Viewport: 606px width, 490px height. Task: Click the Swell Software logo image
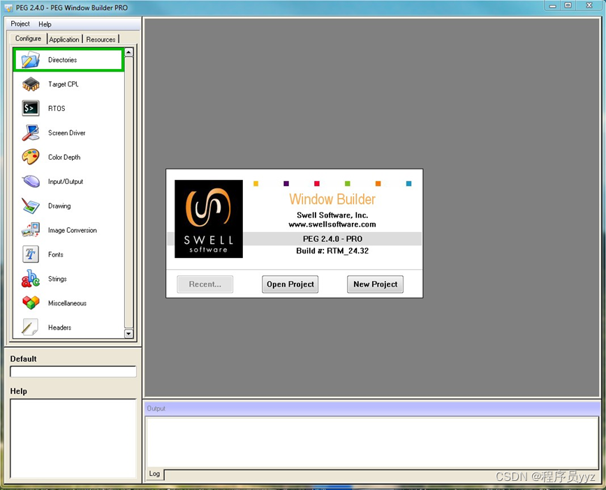pos(209,219)
